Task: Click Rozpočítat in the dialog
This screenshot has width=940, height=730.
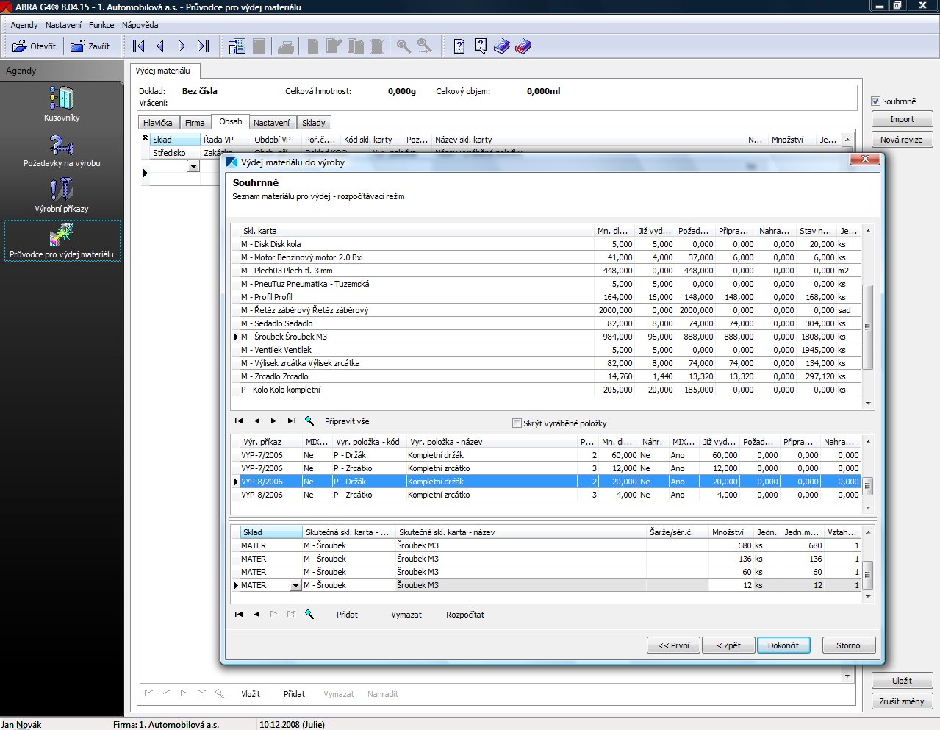Action: (x=465, y=615)
